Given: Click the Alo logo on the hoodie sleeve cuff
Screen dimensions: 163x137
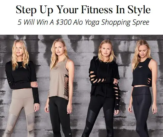Looking at the screenshot, I should [x=118, y=104].
